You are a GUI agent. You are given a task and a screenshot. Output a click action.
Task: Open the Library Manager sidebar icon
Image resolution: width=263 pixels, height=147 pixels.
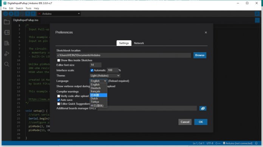pos(7,43)
